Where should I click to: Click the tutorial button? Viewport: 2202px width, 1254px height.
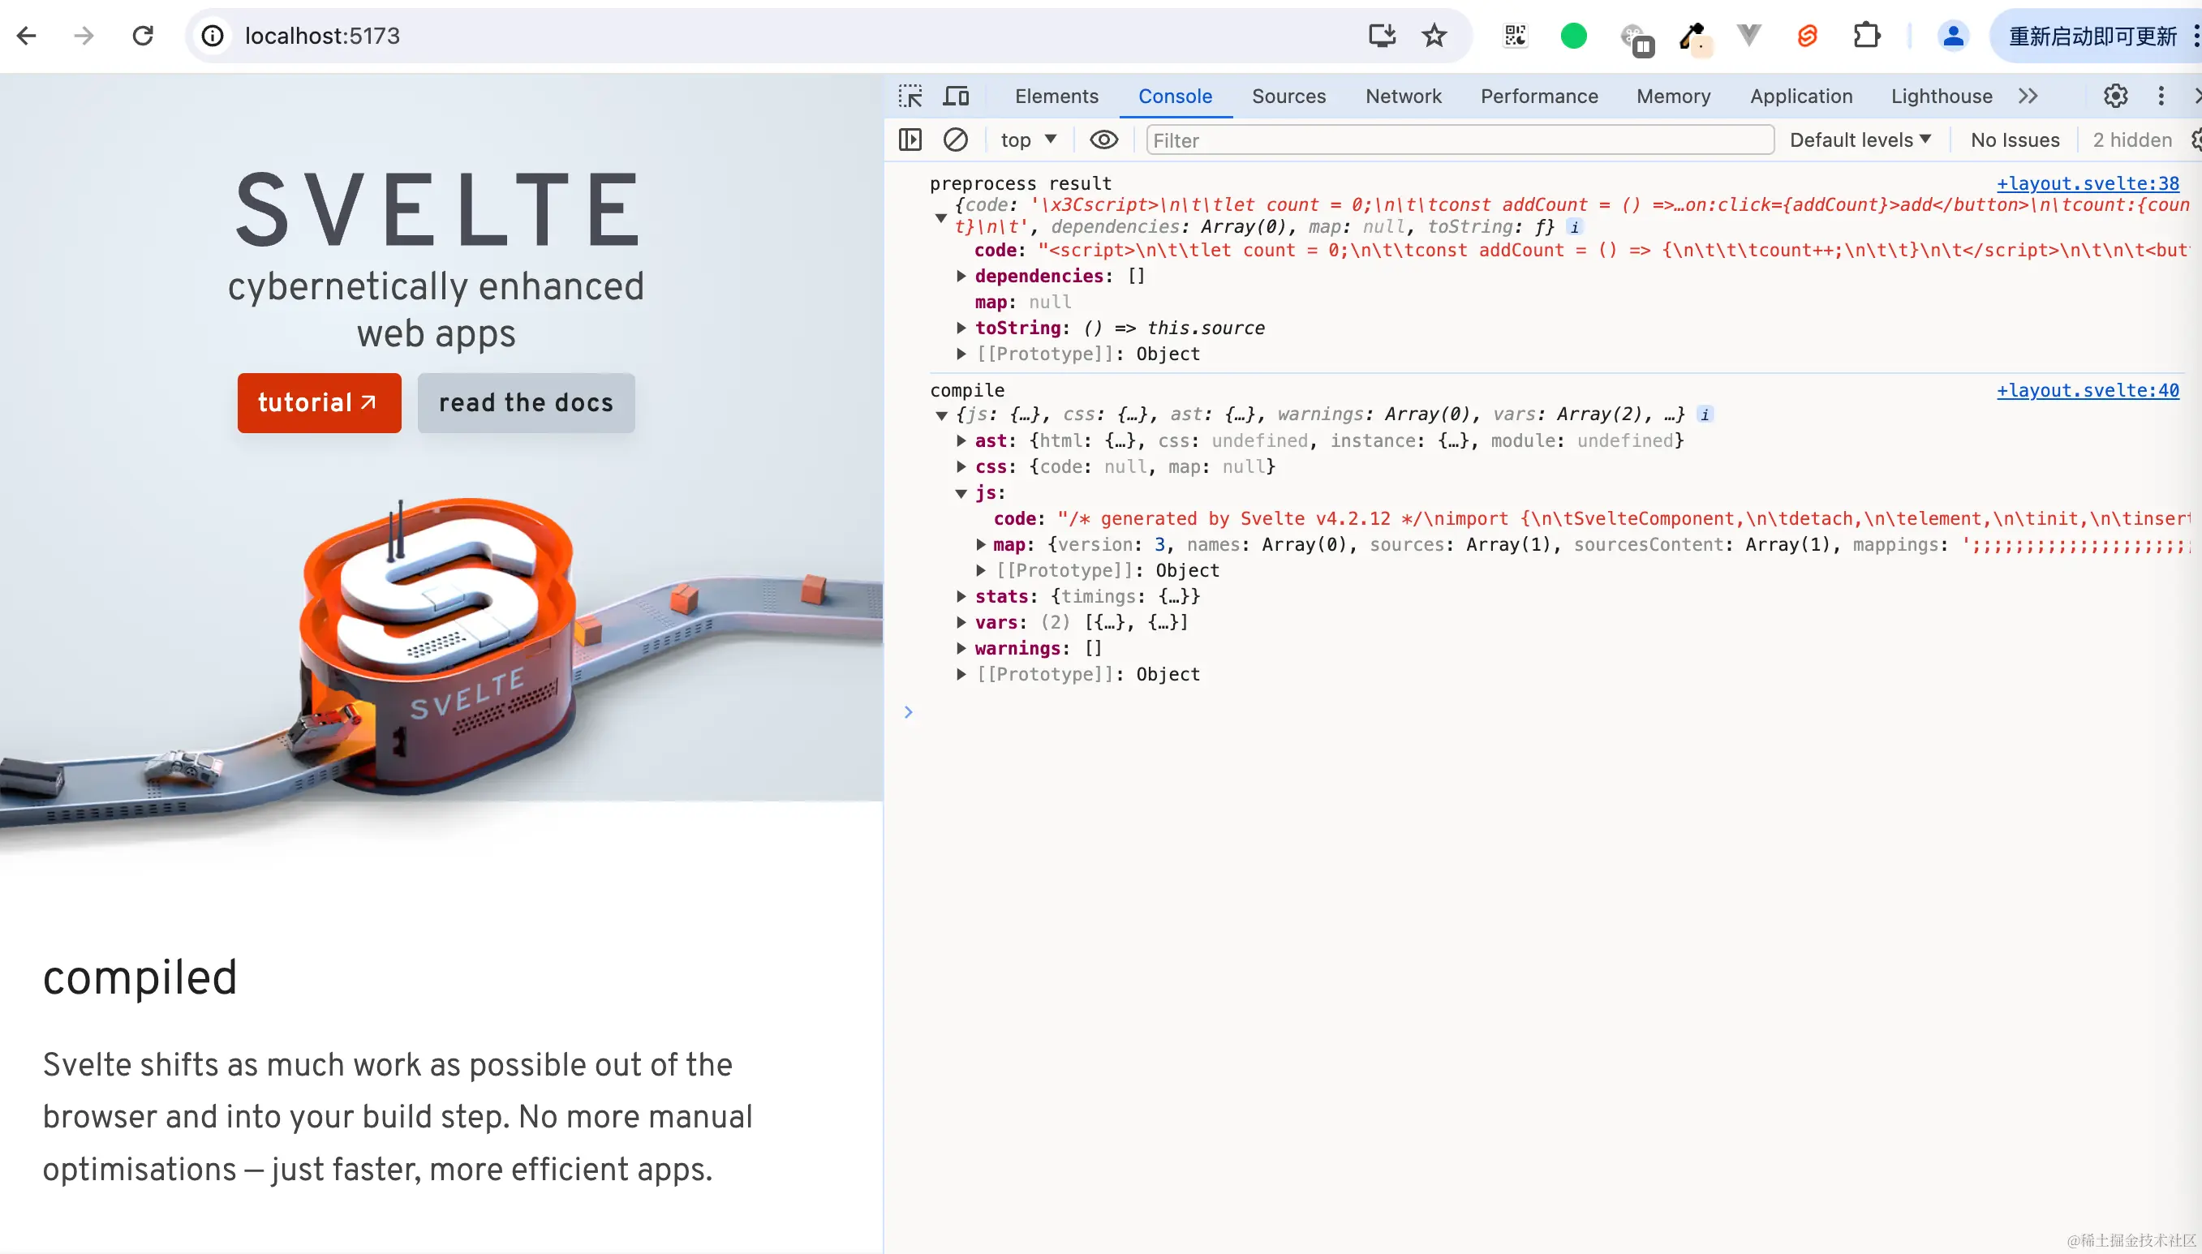(x=319, y=402)
